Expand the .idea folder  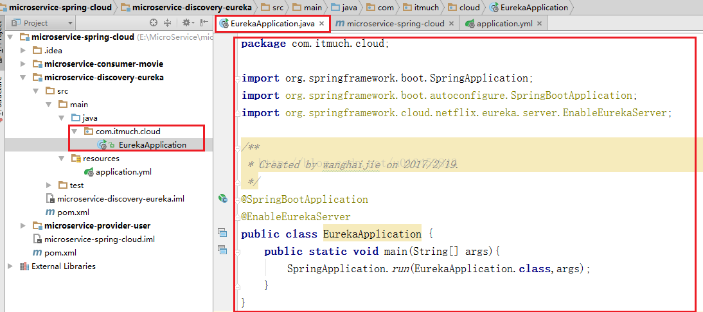click(x=23, y=51)
